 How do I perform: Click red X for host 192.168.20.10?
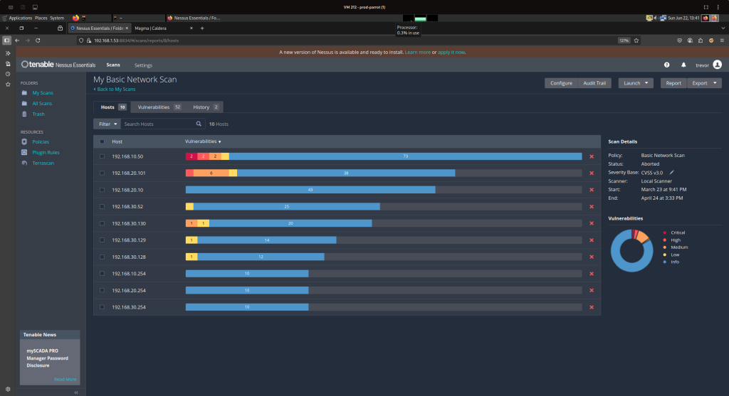(x=592, y=190)
